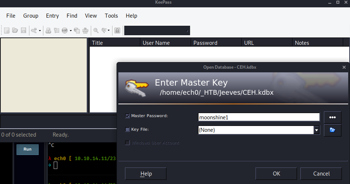Image resolution: width=350 pixels, height=184 pixels.
Task: Close the Open Database dialog with X
Action: 344,67
